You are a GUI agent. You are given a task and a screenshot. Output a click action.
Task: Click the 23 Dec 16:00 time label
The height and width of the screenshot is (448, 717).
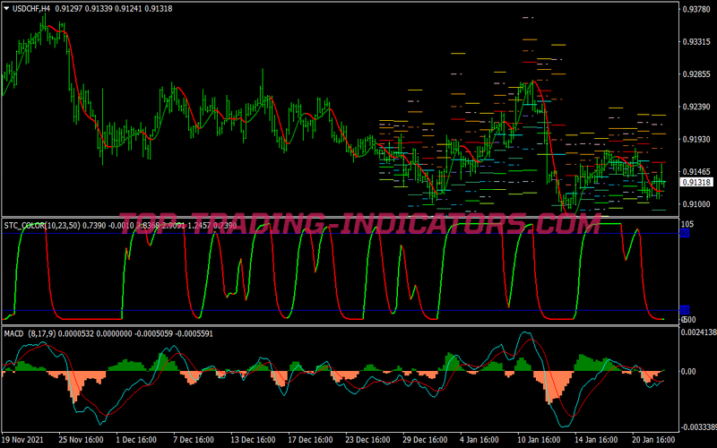[x=367, y=440]
